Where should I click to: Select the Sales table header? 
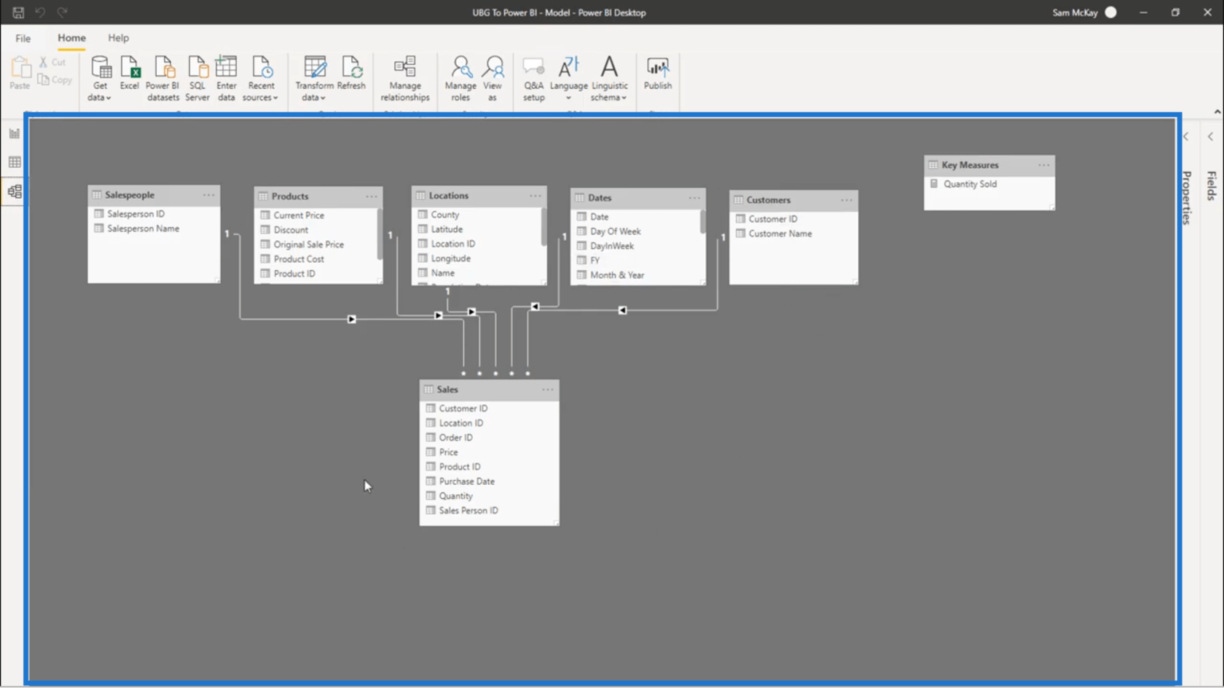pos(489,390)
